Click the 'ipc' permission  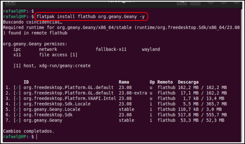coord(17,49)
